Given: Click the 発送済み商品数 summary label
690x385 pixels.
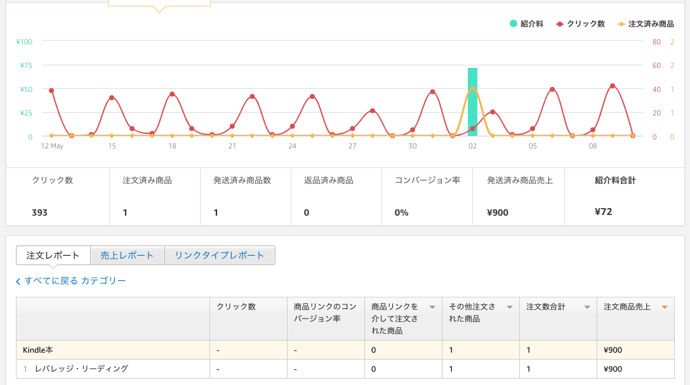Looking at the screenshot, I should pos(242,180).
